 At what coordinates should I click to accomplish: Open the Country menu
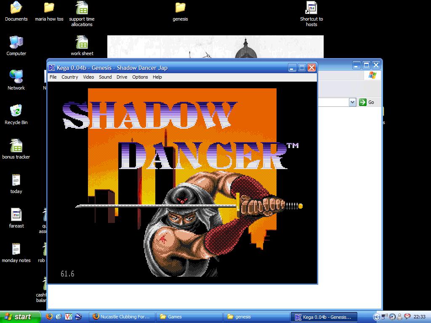point(69,77)
